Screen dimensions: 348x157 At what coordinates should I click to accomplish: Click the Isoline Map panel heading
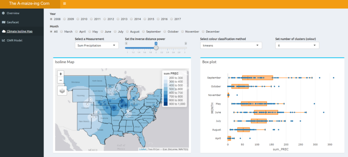[64, 62]
